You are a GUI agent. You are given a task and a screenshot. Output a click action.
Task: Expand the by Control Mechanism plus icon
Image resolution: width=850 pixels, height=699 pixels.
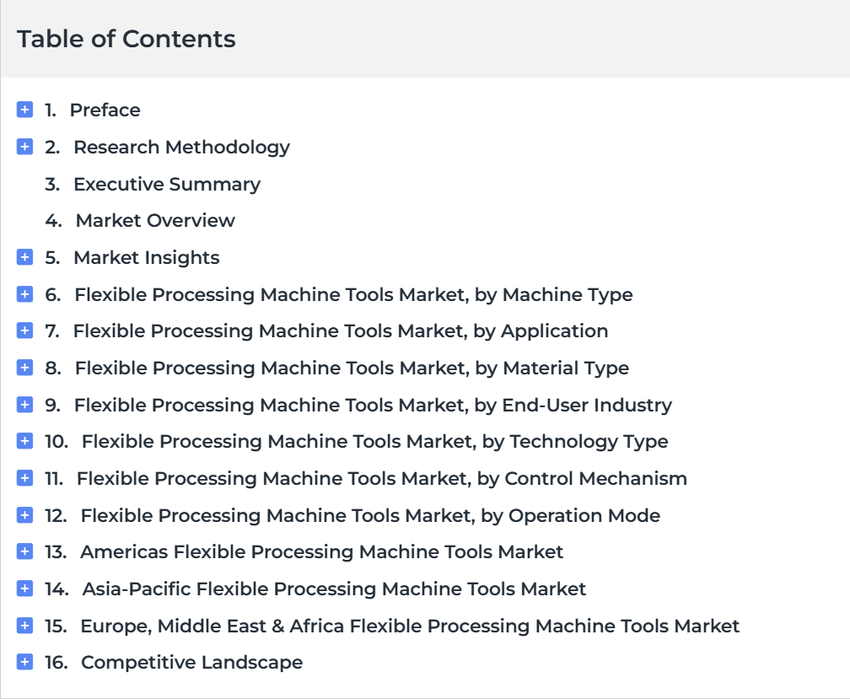click(x=25, y=478)
